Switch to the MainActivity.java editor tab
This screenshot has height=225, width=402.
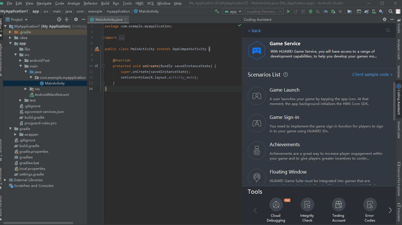(x=108, y=19)
